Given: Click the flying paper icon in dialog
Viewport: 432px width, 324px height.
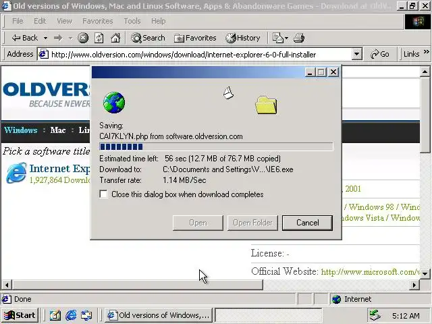Looking at the screenshot, I should point(228,93).
